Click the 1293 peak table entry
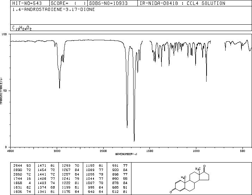 click(x=70, y=166)
